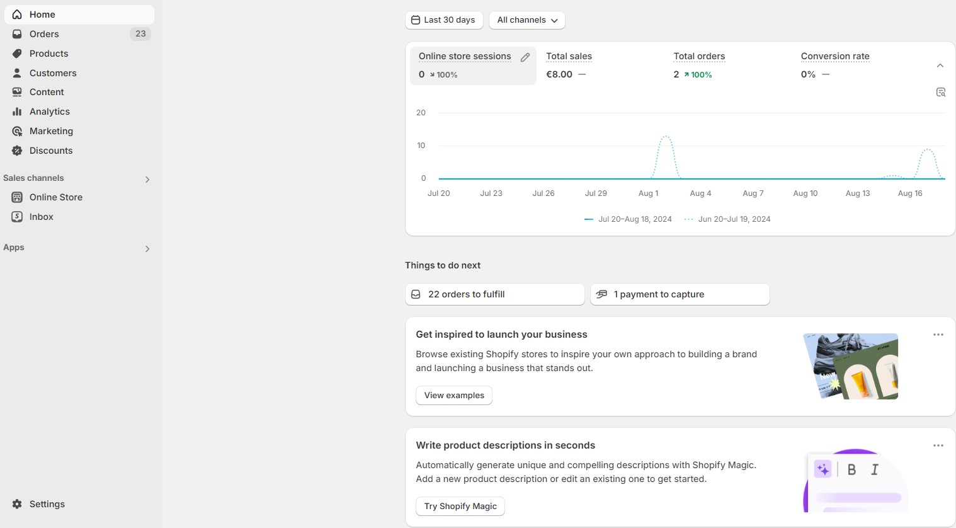Open the Inbox sales channel
956x528 pixels.
click(41, 216)
